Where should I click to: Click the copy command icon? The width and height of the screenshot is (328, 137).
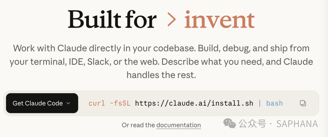tap(302, 103)
